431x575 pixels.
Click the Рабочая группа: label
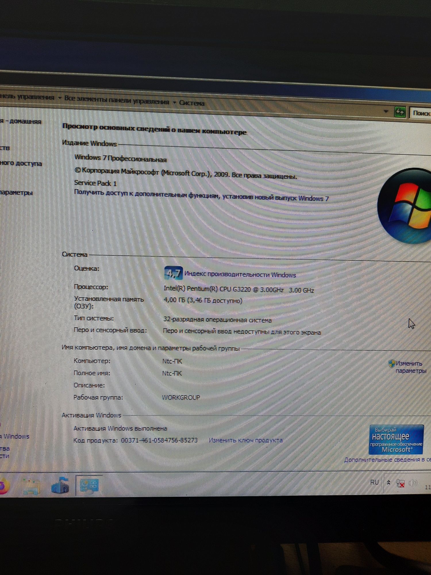click(x=98, y=397)
